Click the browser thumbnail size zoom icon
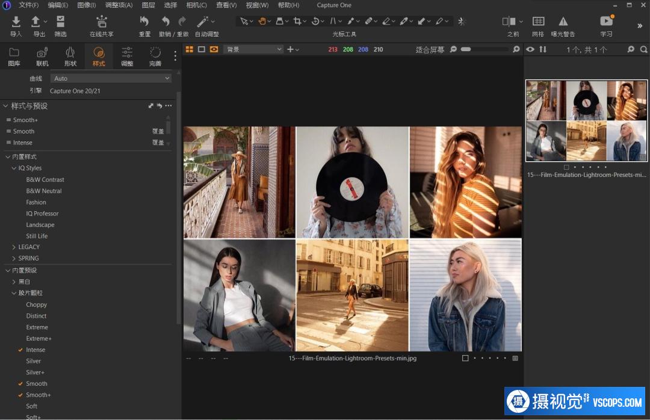Image resolution: width=650 pixels, height=420 pixels. (631, 49)
